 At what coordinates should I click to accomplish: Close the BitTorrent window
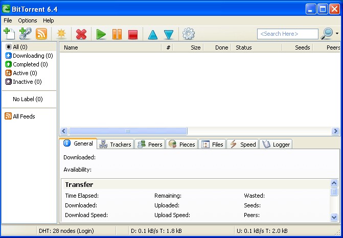point(334,9)
